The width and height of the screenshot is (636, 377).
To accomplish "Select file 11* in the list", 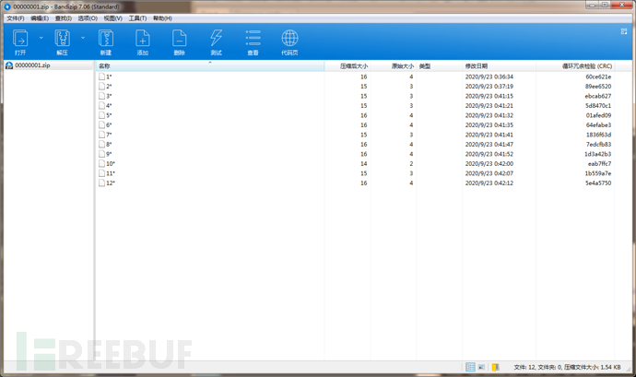I will pos(111,173).
